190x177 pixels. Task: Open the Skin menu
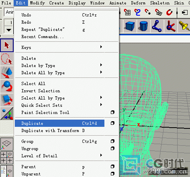179,3
